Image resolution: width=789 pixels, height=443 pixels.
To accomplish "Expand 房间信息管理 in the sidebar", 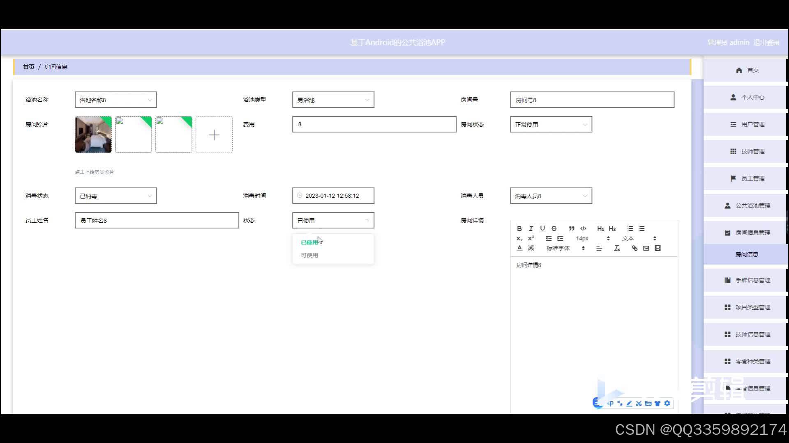I will click(x=745, y=233).
